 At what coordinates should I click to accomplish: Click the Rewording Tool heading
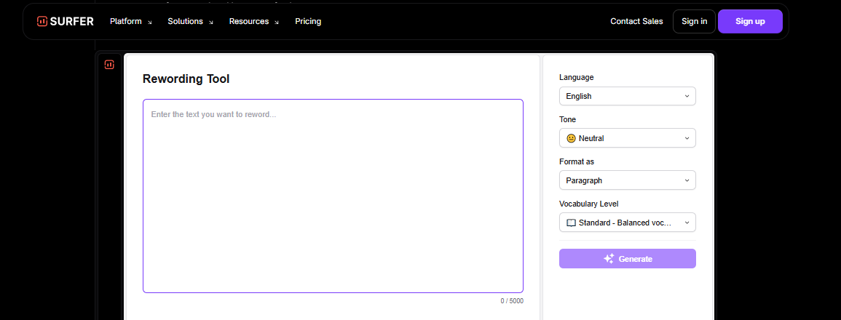point(186,79)
